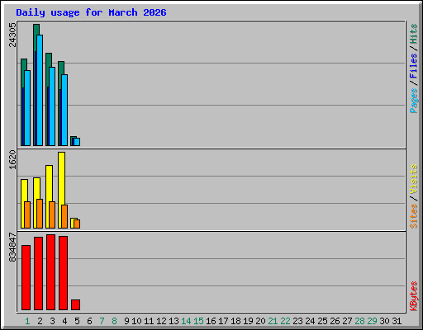Click the orange sites bar for day 4
The width and height of the screenshot is (423, 330).
64,216
